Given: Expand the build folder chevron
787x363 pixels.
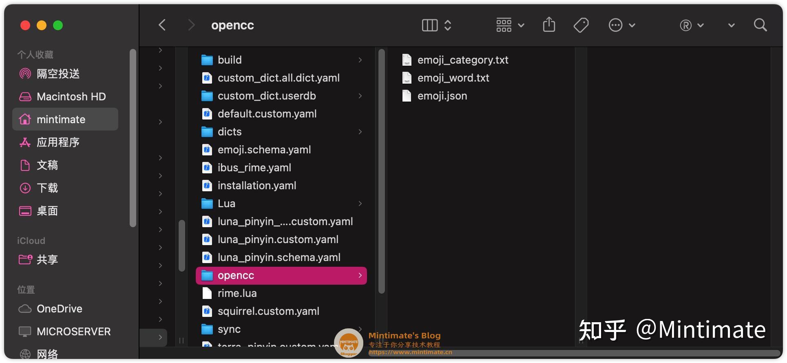Looking at the screenshot, I should 360,60.
